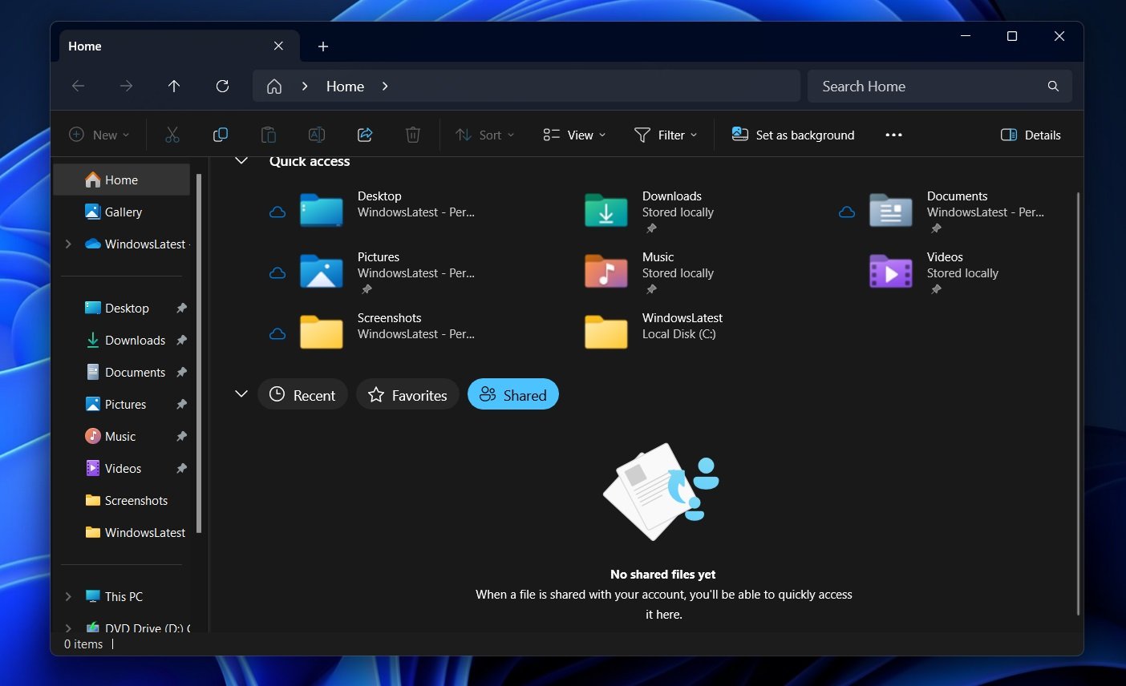The width and height of the screenshot is (1126, 686).
Task: Navigate up using the up arrow icon
Action: (174, 86)
